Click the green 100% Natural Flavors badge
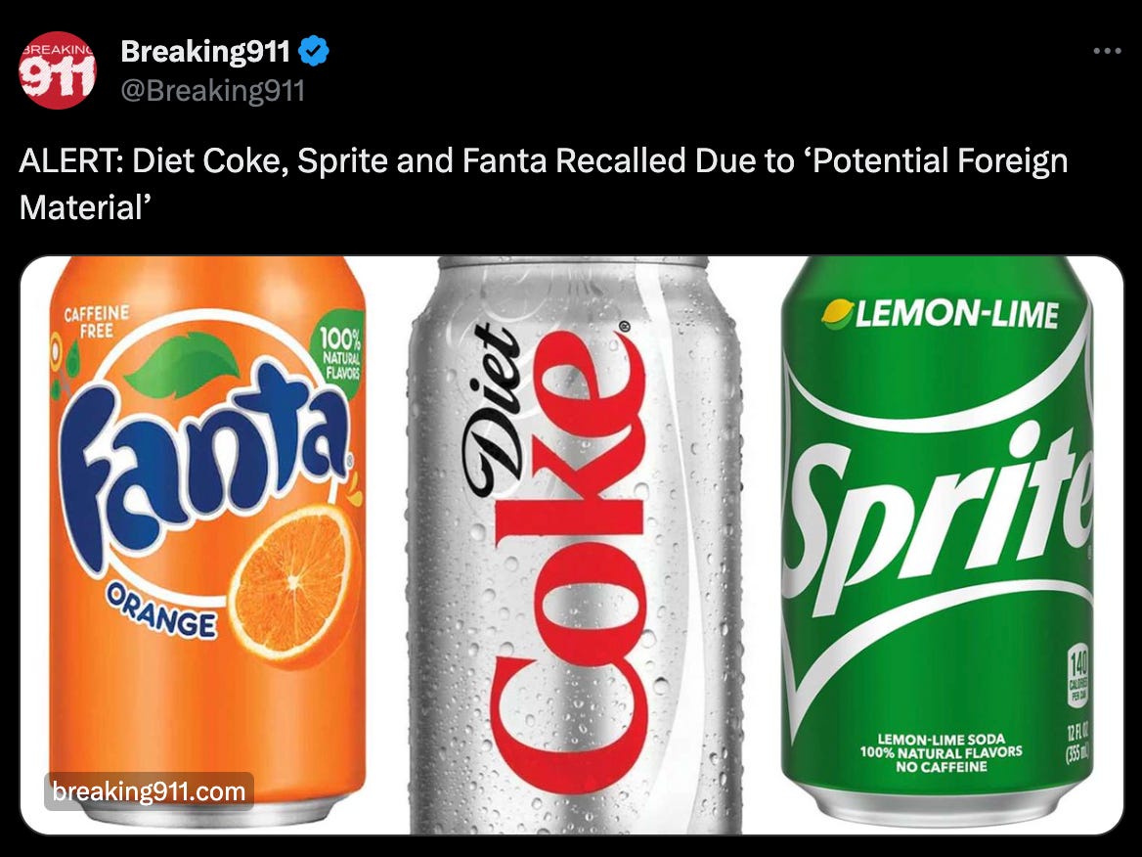The image size is (1142, 857). [x=340, y=353]
